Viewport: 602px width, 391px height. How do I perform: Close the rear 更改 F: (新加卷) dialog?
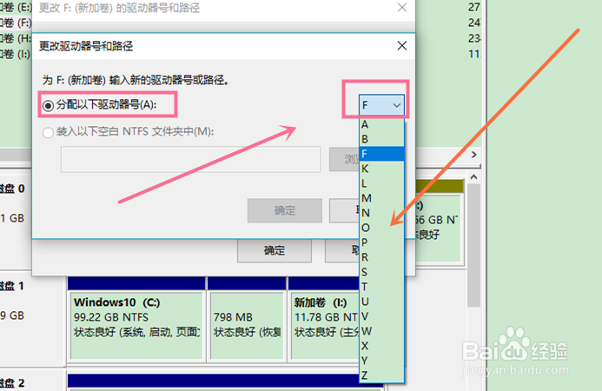click(402, 7)
